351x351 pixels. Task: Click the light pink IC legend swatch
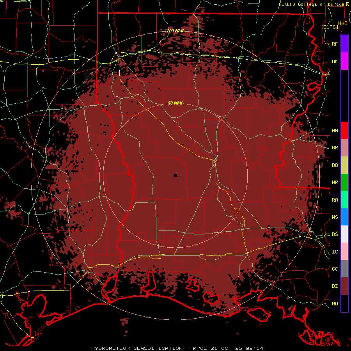[344, 252]
